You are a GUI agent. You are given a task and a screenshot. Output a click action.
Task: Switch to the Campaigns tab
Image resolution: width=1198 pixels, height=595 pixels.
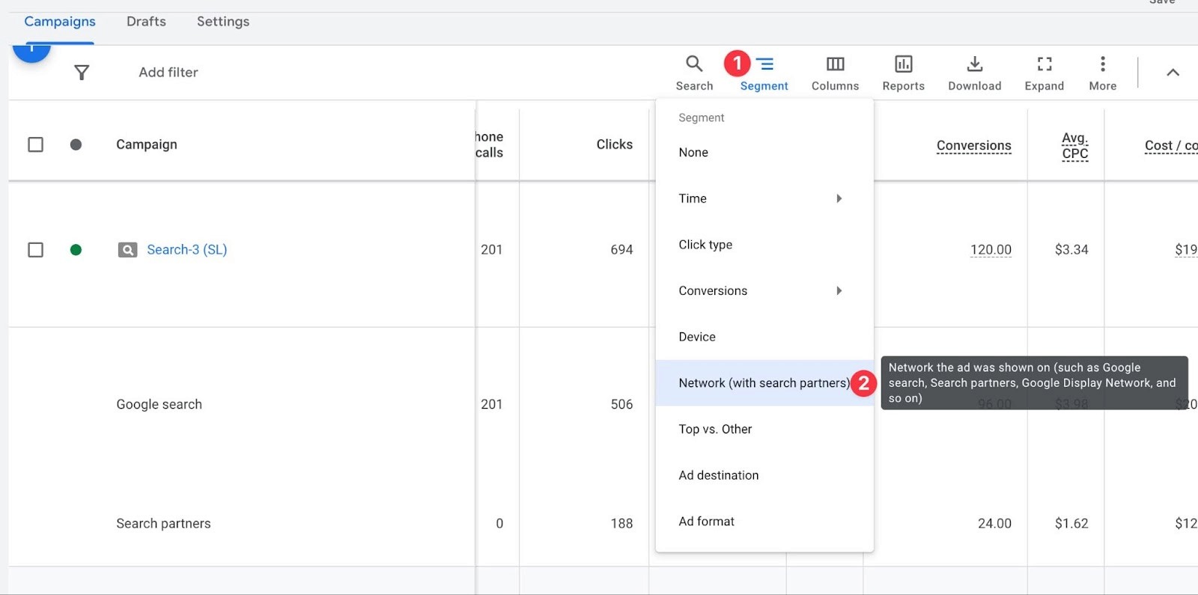[60, 22]
